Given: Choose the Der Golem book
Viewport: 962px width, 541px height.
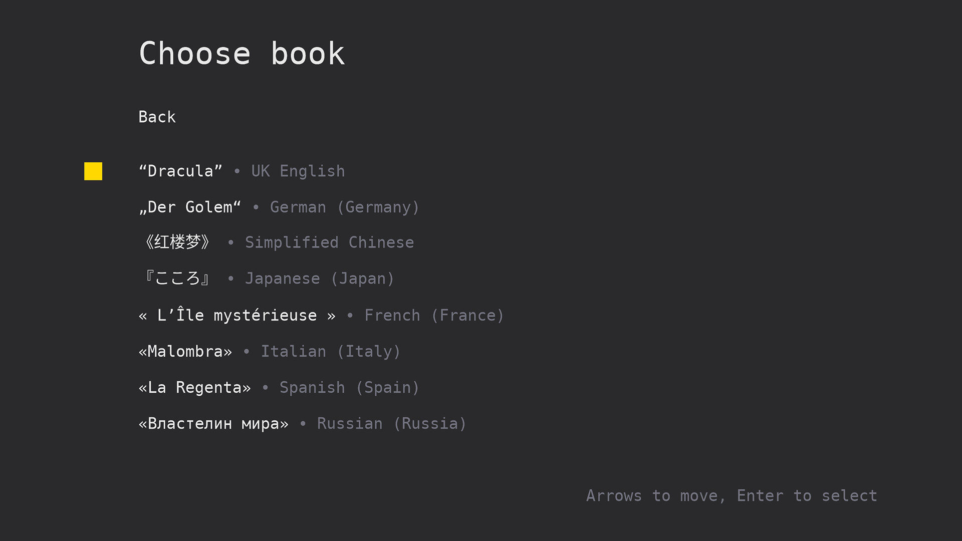Looking at the screenshot, I should click(x=189, y=207).
